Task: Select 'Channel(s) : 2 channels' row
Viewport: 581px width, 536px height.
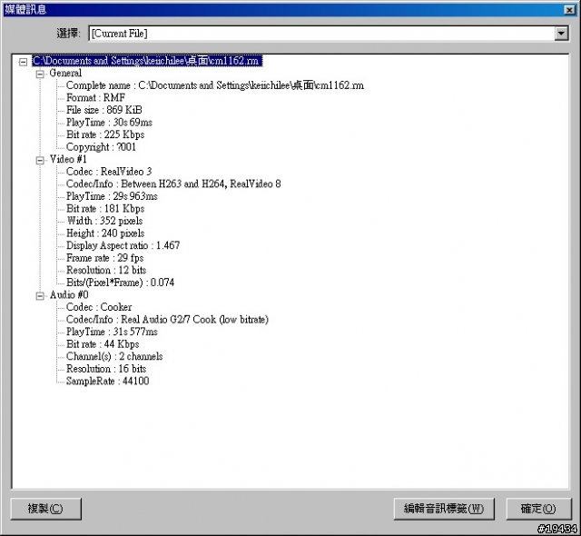Action: pos(114,357)
